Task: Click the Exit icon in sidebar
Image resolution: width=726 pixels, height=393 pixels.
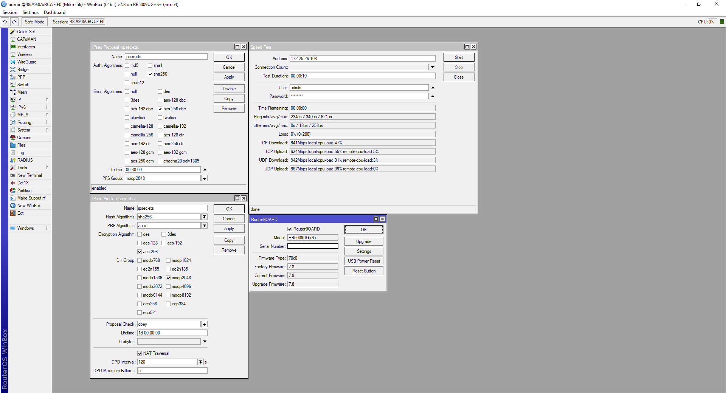Action: [13, 213]
